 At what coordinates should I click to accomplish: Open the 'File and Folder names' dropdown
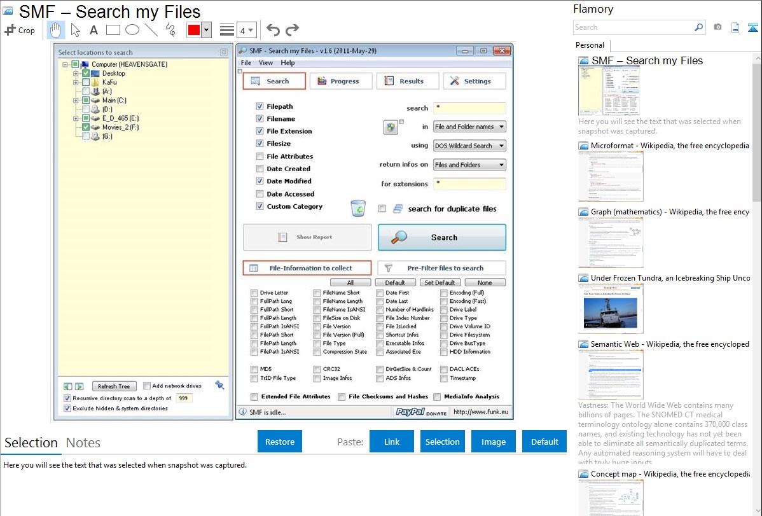pos(469,127)
